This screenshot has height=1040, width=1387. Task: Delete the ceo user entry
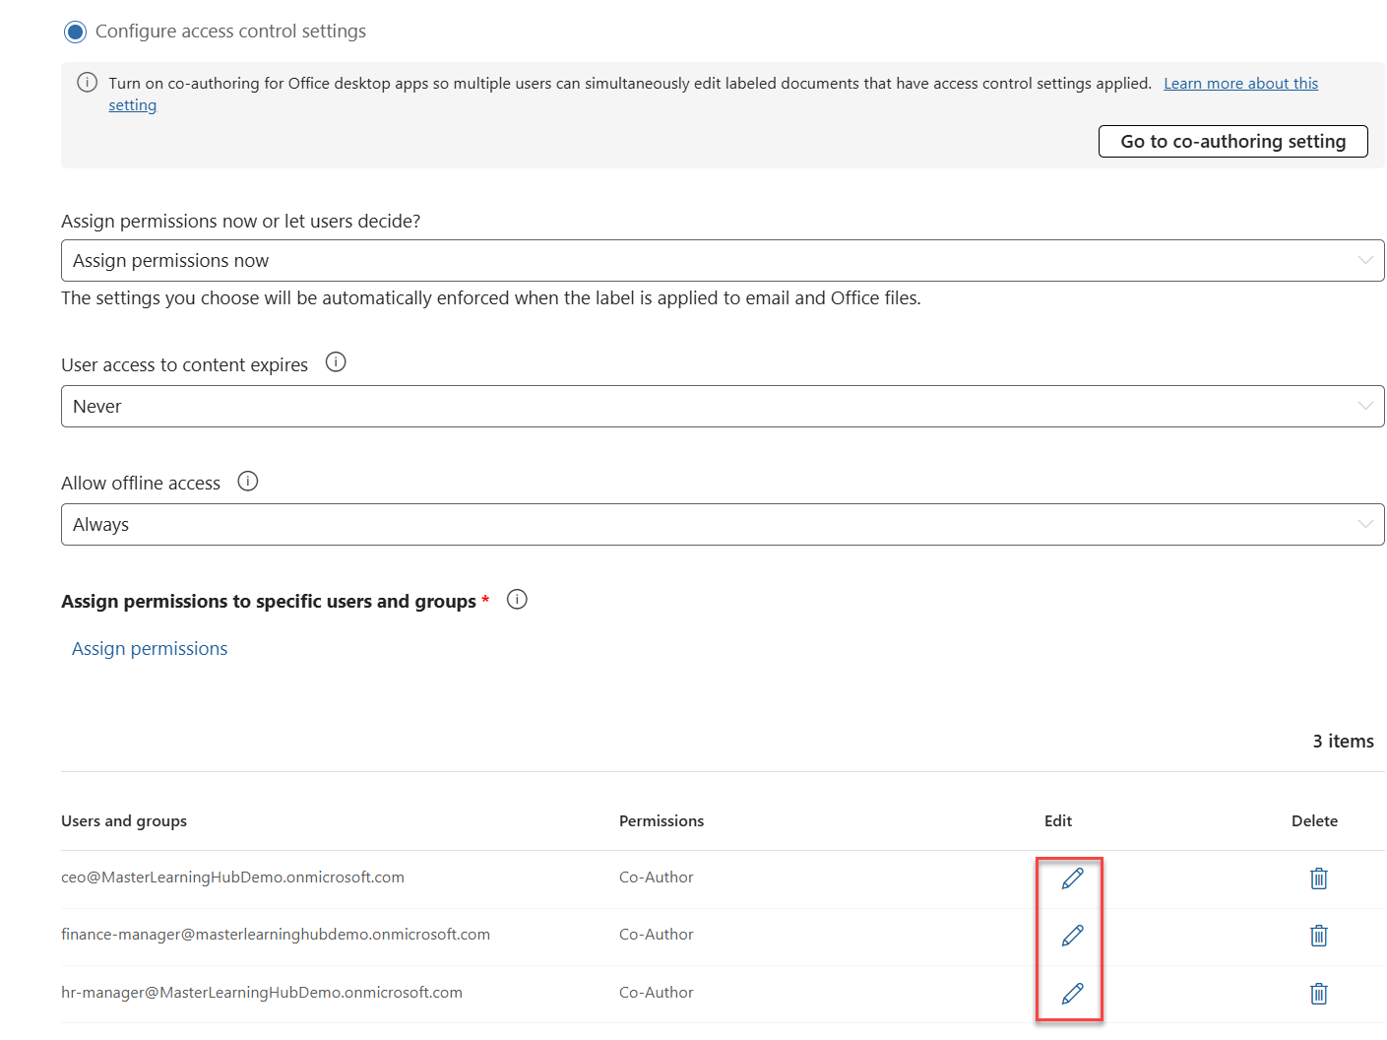point(1318,878)
